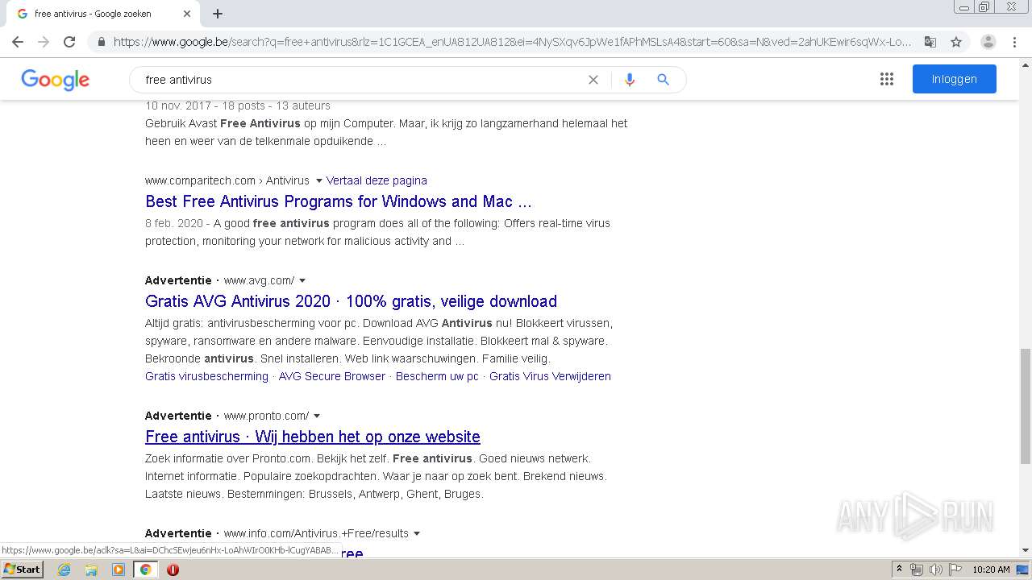Click the padlock site info icon
1032x580 pixels.
(101, 42)
